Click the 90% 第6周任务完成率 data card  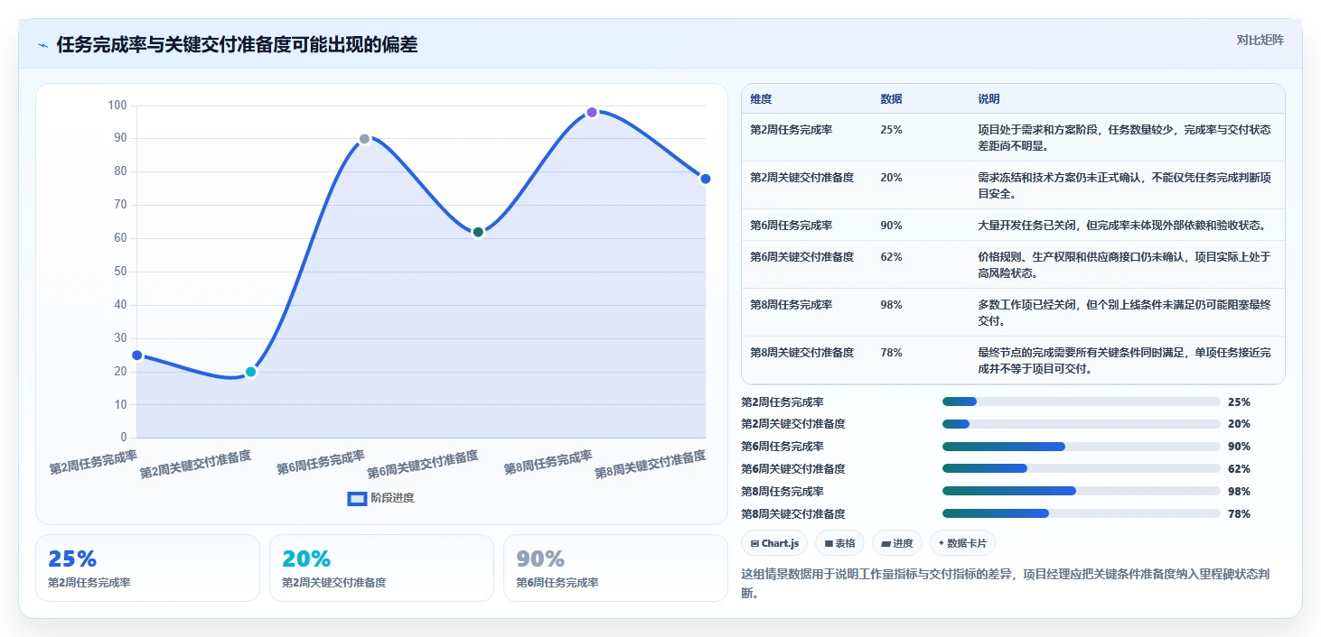(615, 568)
